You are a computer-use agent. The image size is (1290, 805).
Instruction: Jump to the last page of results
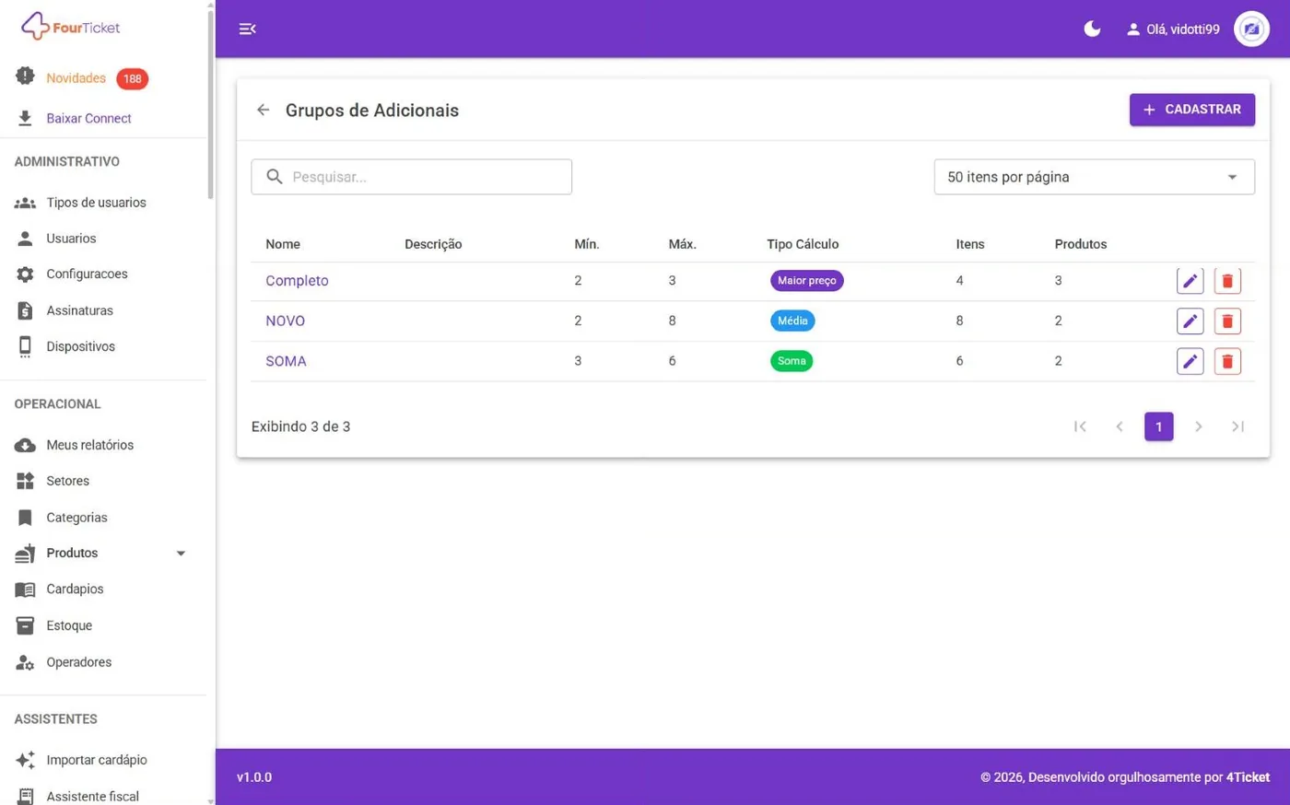click(1237, 426)
